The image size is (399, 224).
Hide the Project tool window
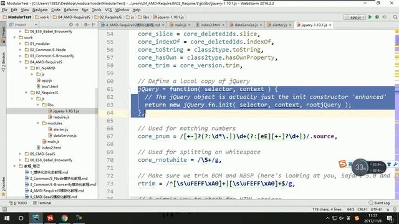pos(94,25)
